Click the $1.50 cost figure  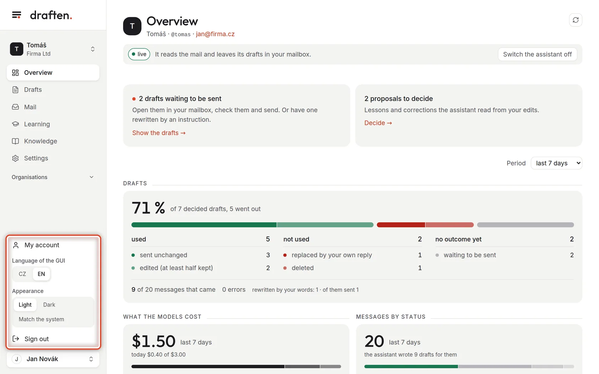coord(154,341)
